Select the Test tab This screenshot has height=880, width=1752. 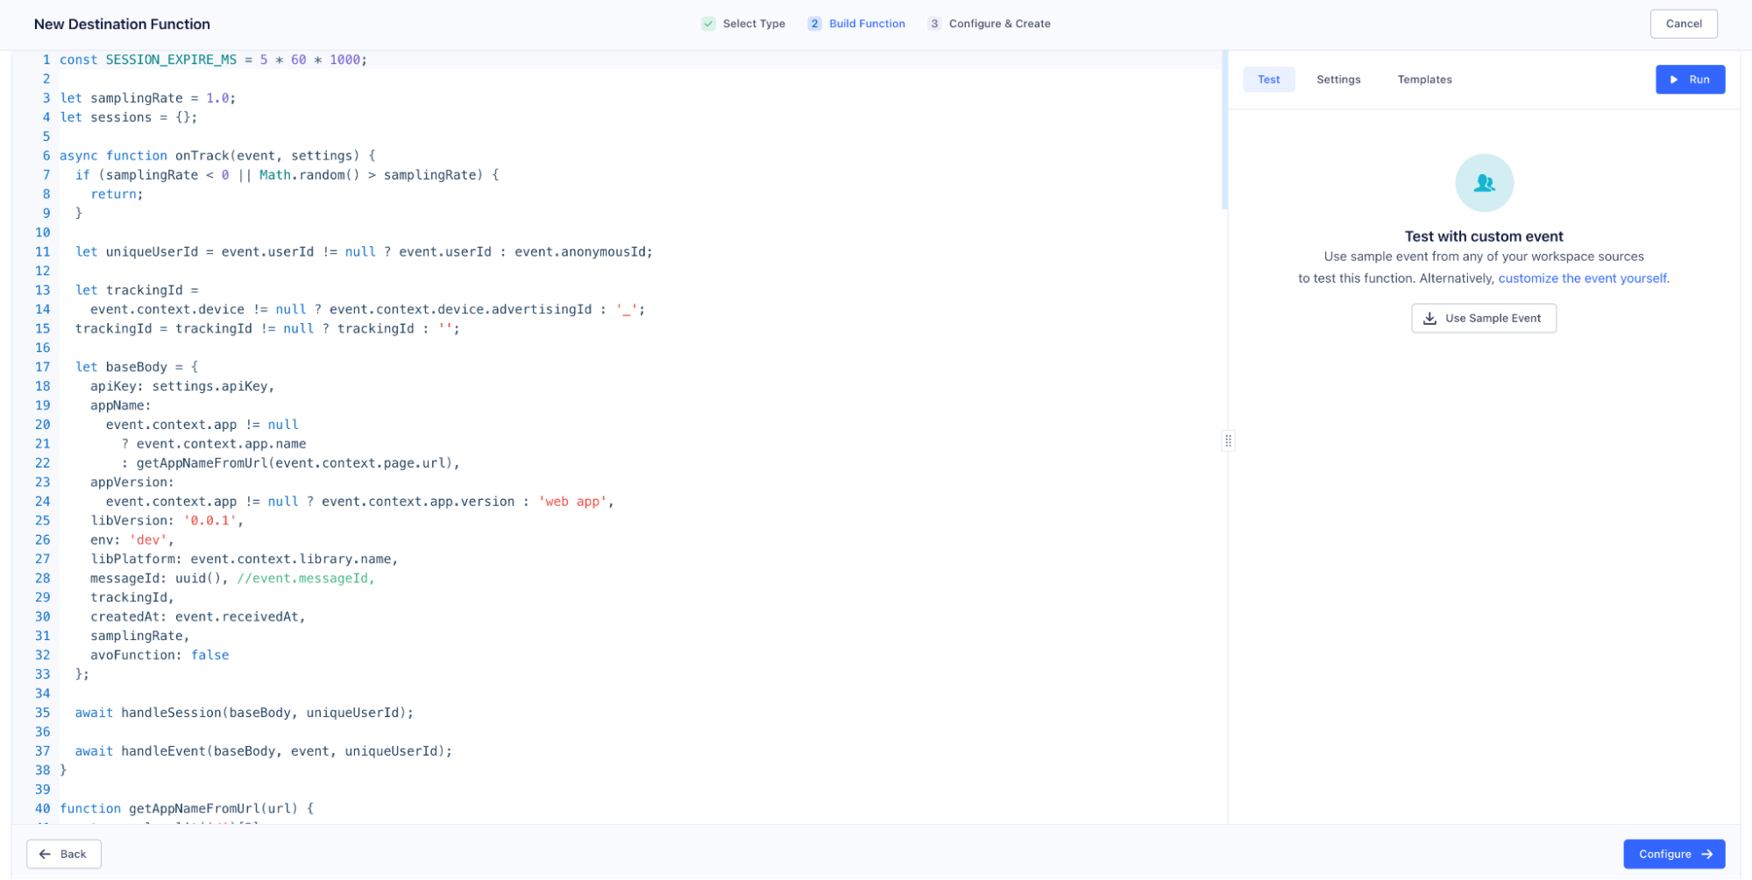click(1268, 79)
